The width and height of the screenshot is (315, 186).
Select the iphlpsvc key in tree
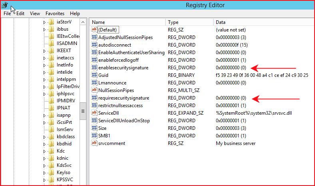(66, 94)
